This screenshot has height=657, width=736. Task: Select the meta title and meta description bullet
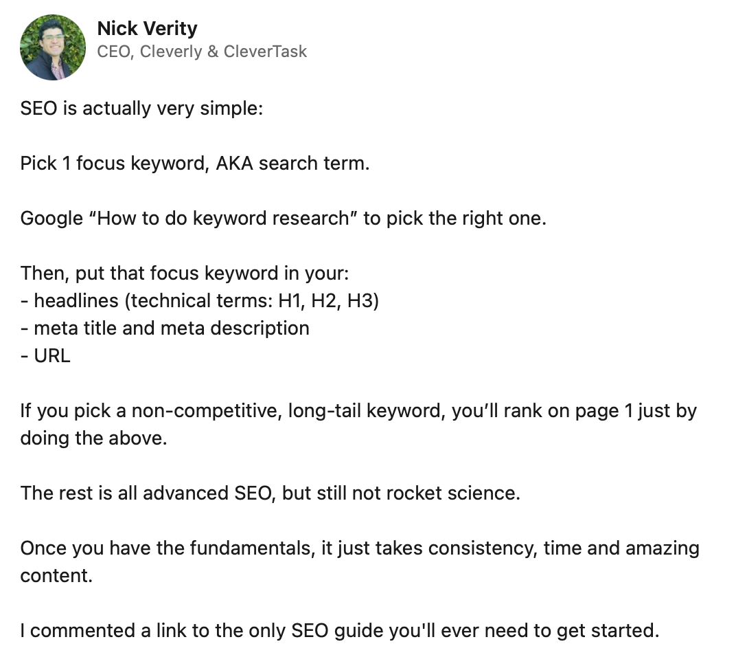[165, 328]
